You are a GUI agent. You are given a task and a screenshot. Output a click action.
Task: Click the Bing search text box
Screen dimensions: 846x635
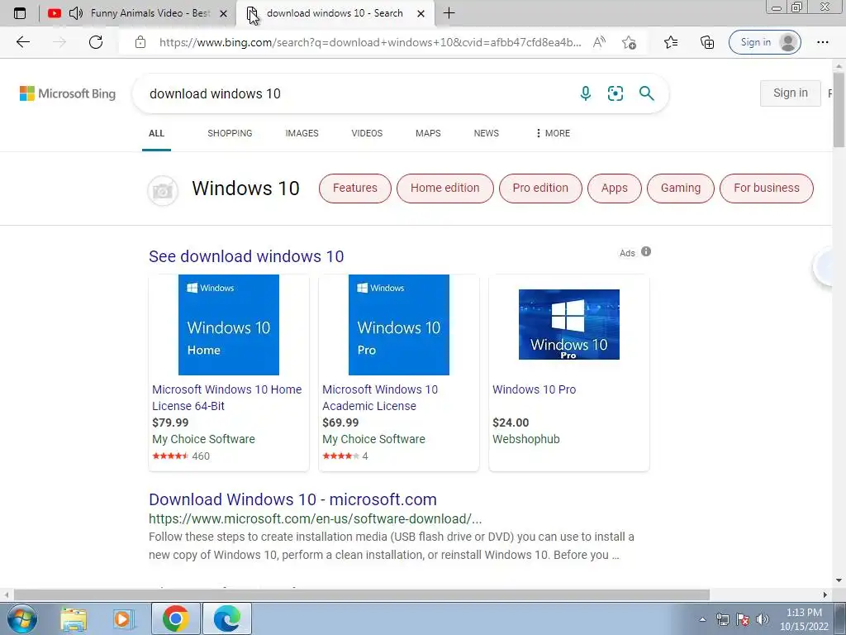pyautogui.click(x=356, y=93)
